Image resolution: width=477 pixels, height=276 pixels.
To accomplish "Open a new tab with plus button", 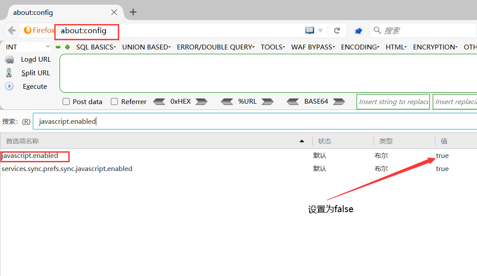I will [x=133, y=12].
